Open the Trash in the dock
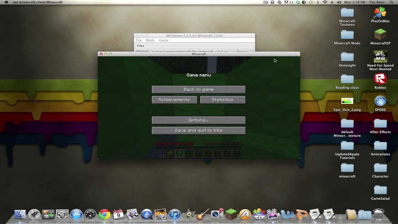Viewport: 398px width, 224px height. 379,214
